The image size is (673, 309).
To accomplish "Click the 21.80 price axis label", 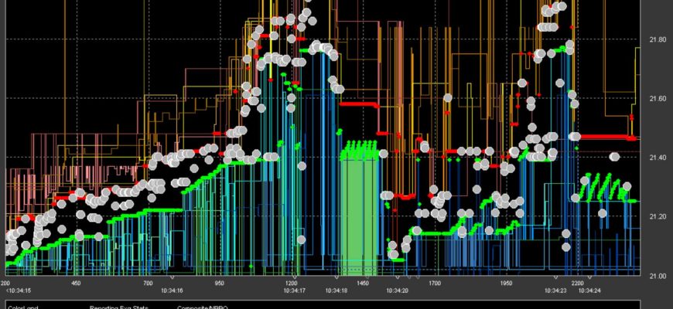I will [x=657, y=39].
